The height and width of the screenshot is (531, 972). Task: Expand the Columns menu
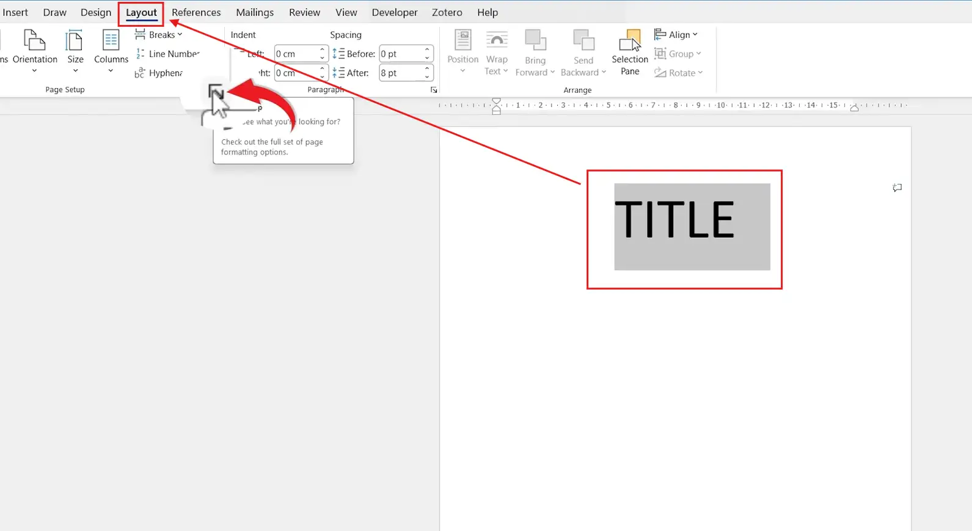[111, 52]
